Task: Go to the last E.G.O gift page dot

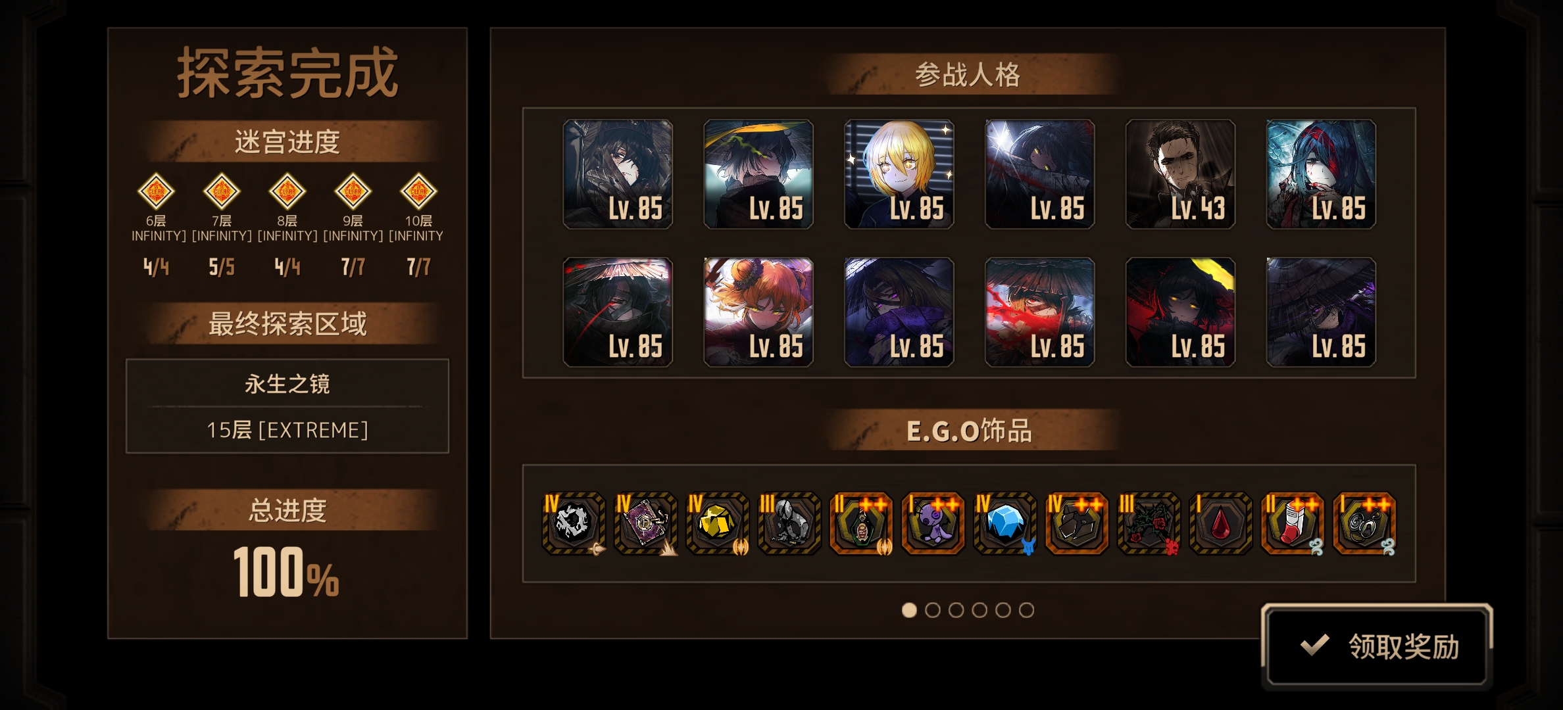Action: tap(1026, 610)
